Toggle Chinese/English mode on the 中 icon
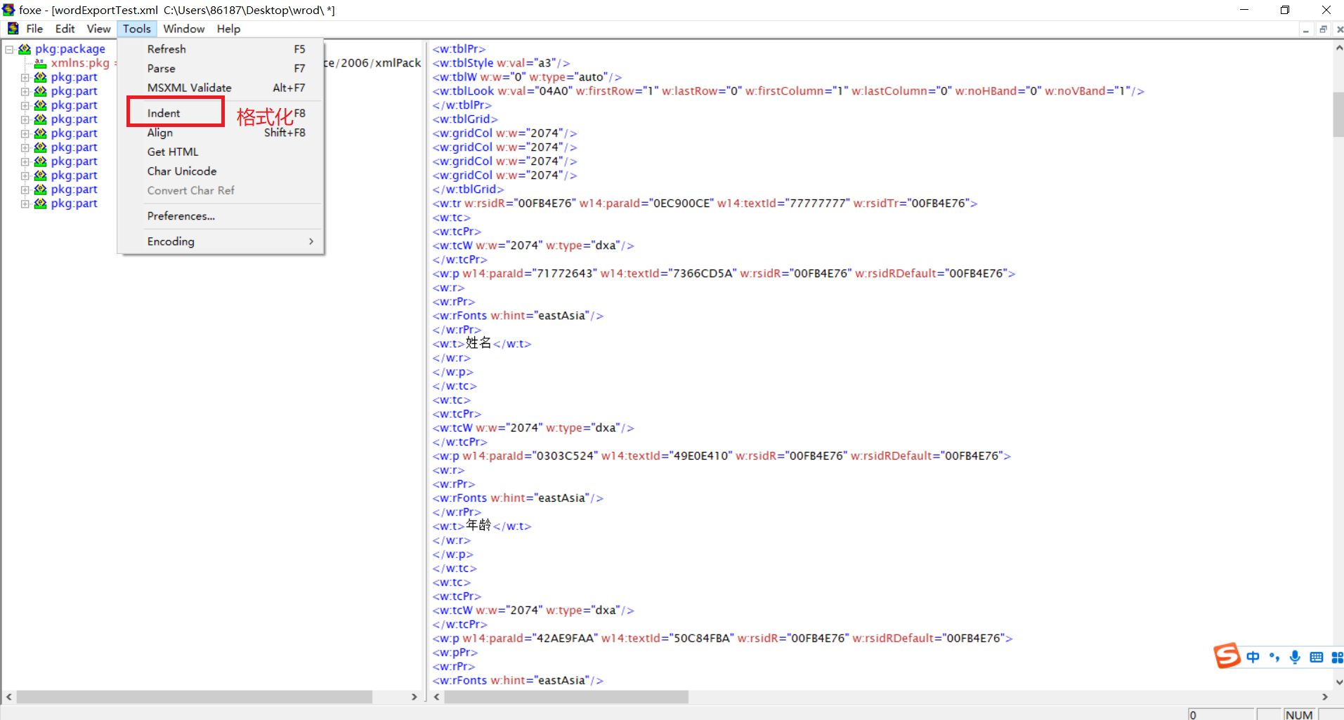Screen dimensions: 1344x720 pos(1255,658)
